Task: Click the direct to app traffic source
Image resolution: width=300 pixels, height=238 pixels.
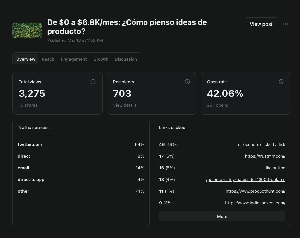Action: click(x=31, y=179)
